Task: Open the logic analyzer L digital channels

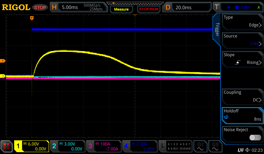Action: pyautogui.click(x=176, y=147)
